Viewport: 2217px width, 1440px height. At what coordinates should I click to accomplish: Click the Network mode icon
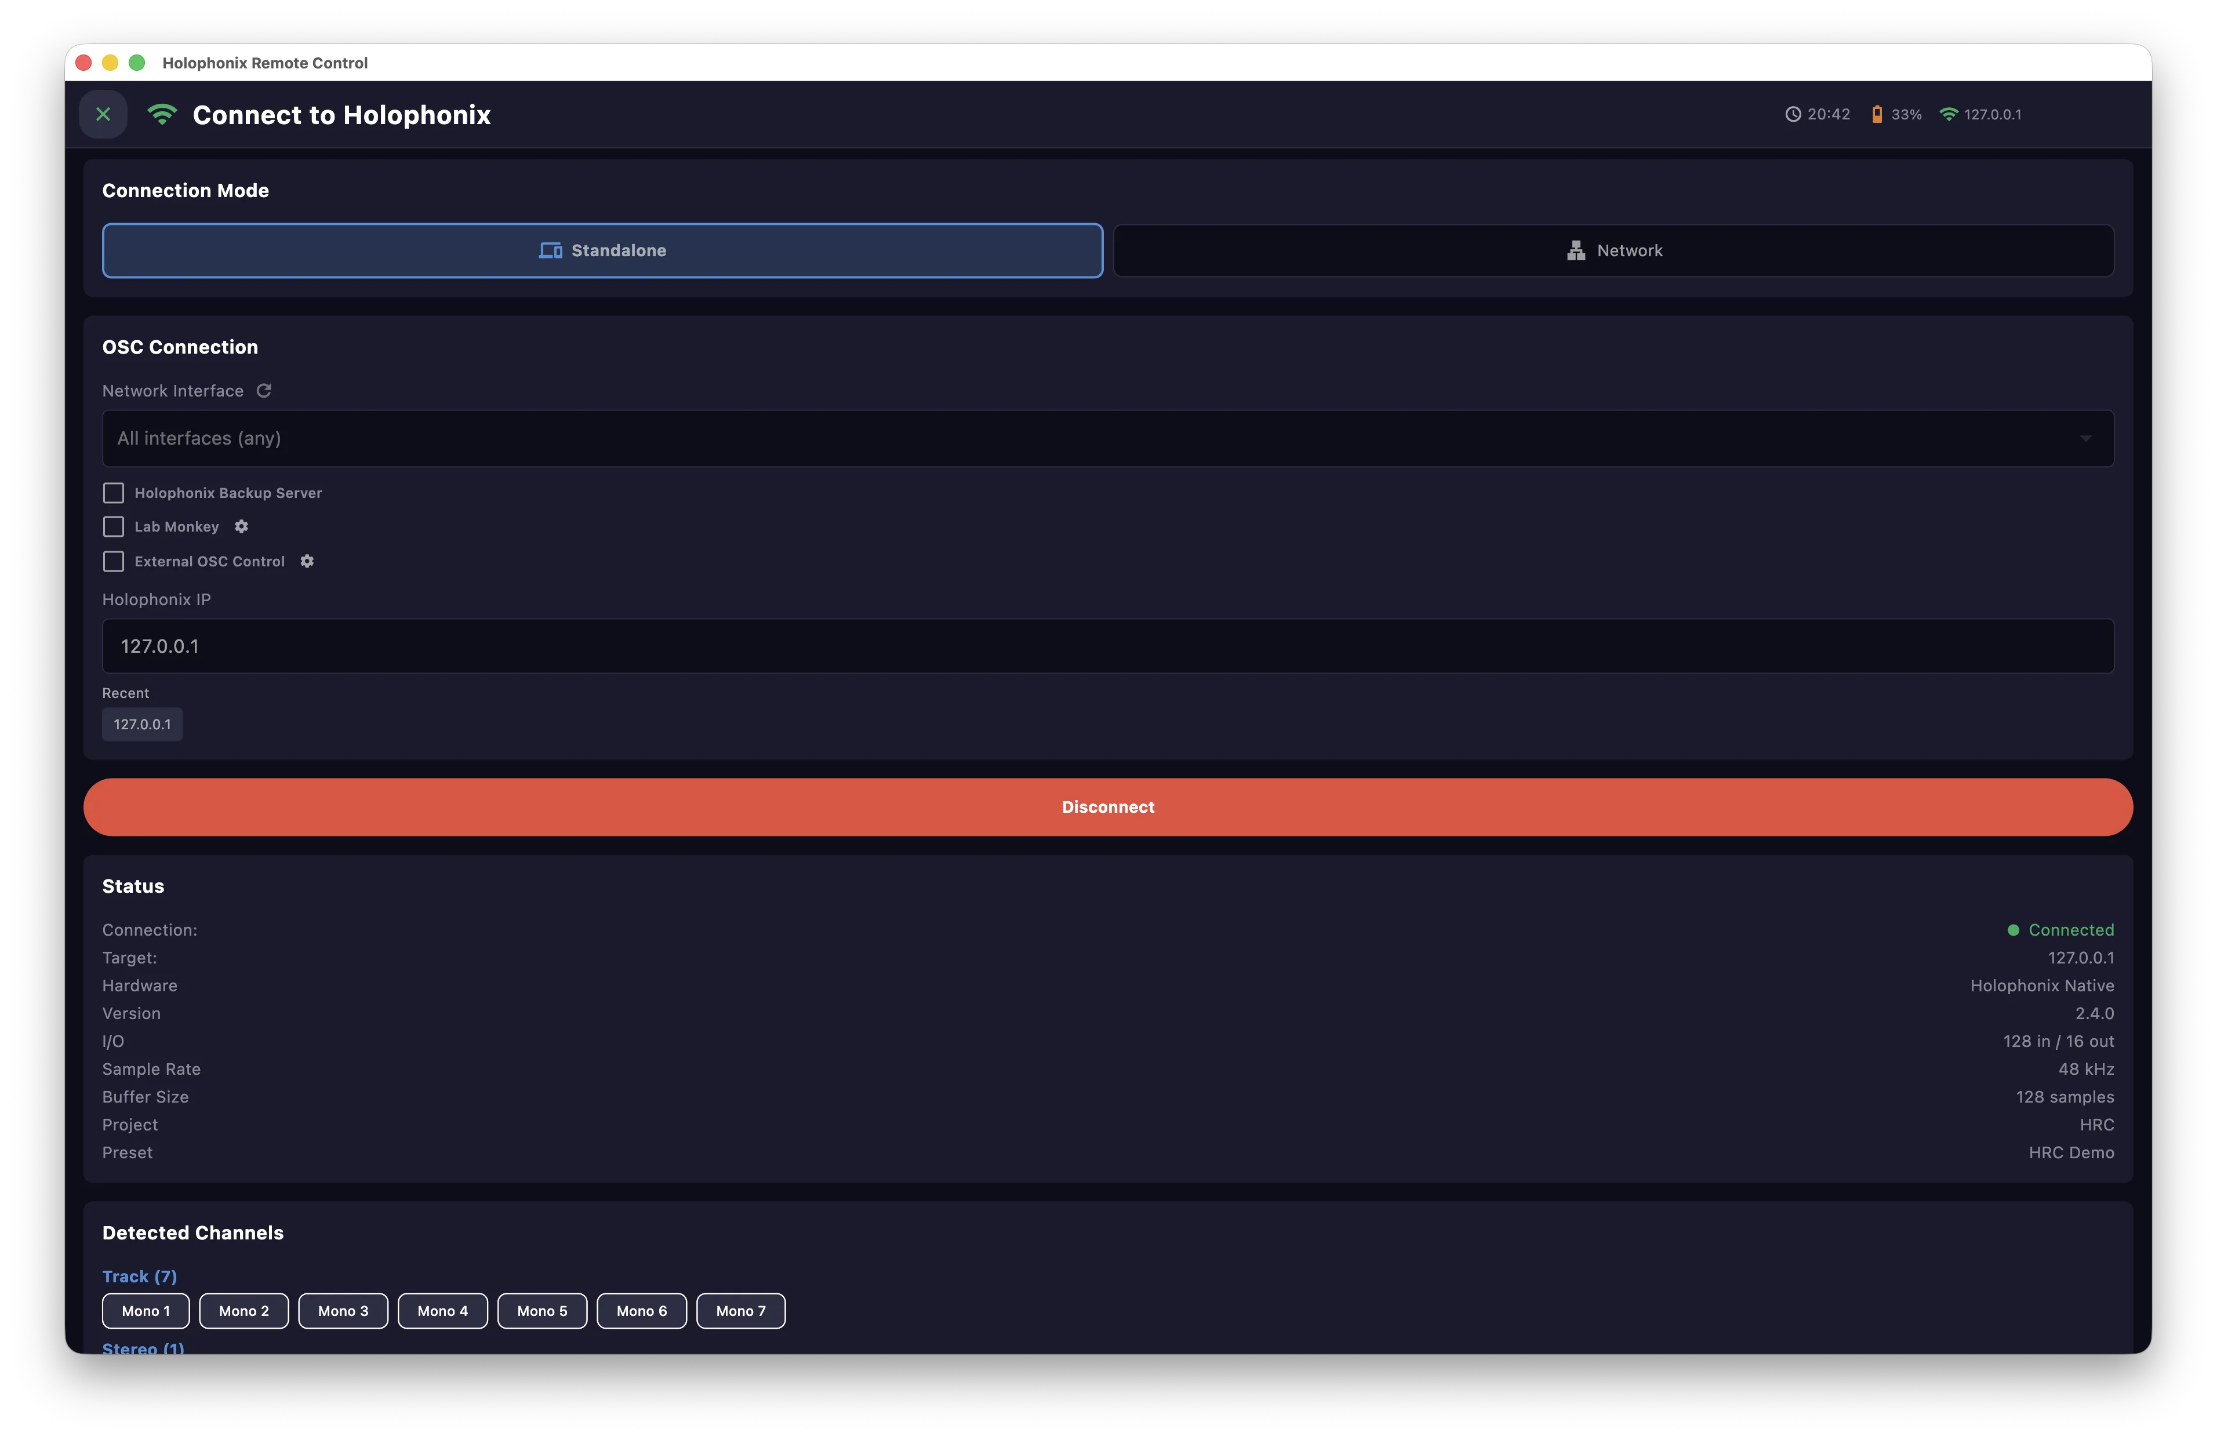(1576, 250)
